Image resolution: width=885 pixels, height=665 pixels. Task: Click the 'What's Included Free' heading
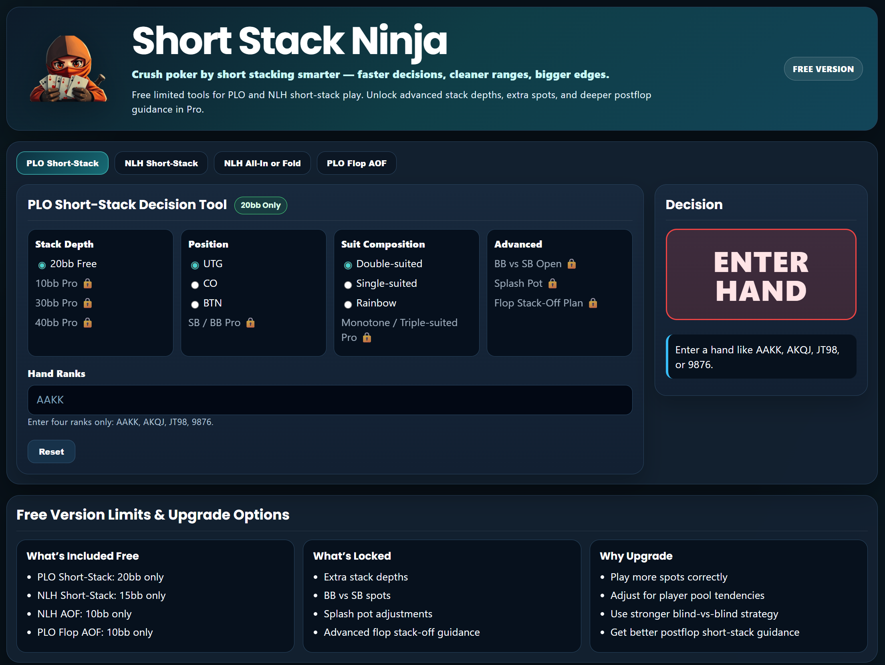[x=83, y=556]
